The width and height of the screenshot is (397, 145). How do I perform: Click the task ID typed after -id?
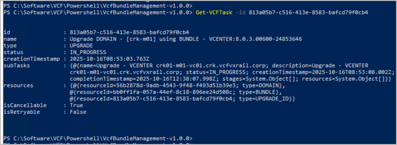(x=308, y=13)
